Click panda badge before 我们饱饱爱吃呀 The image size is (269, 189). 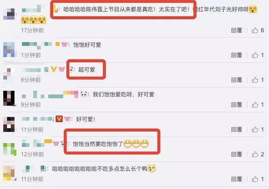point(84,94)
